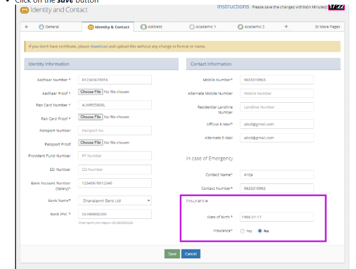Click Choose File for Aadhaar Proof
The height and width of the screenshot is (269, 356).
pyautogui.click(x=90, y=92)
